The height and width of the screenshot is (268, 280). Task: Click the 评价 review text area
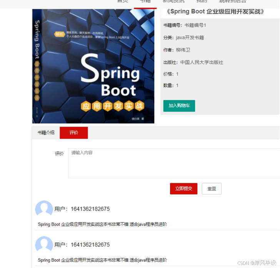(x=174, y=163)
